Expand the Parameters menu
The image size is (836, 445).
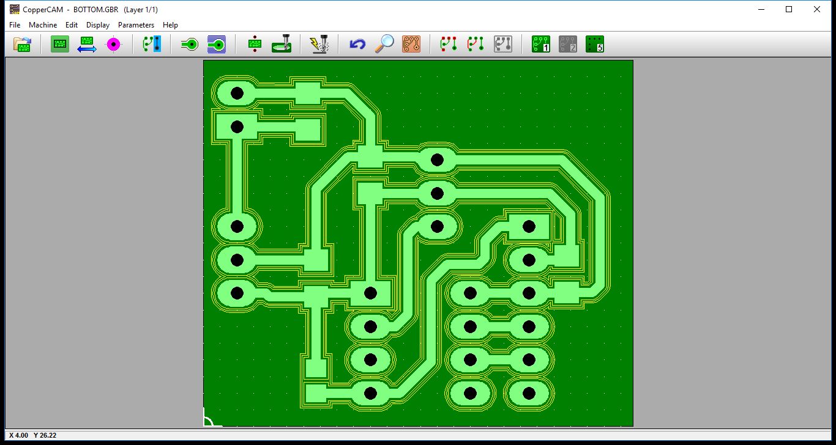point(136,25)
